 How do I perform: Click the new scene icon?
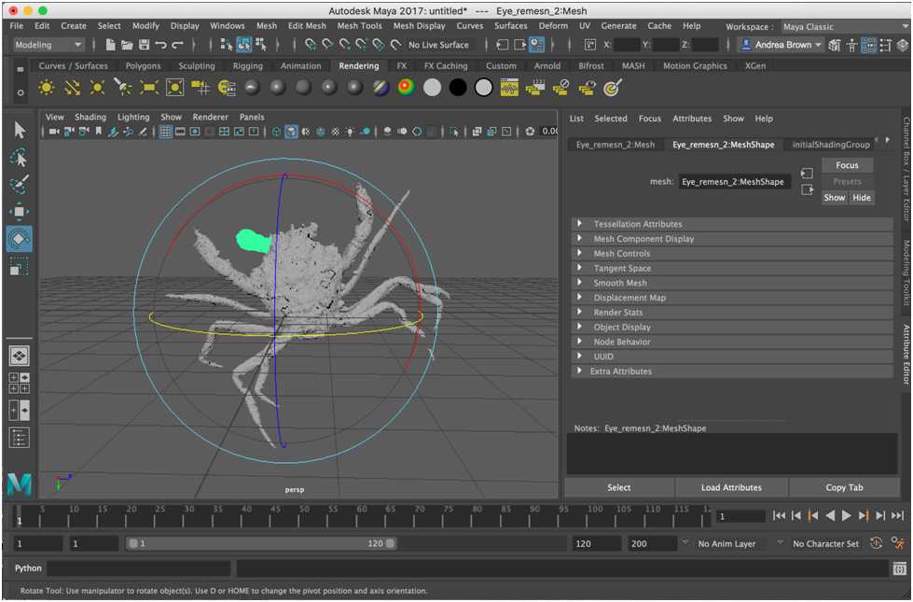(x=110, y=45)
